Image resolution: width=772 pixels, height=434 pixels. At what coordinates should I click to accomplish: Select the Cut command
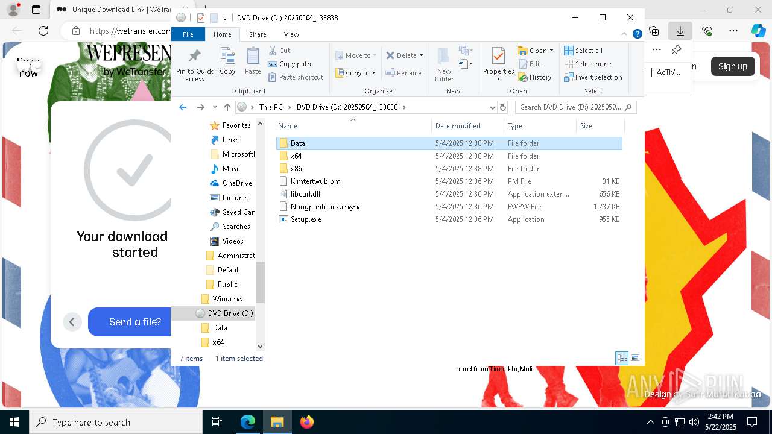(x=279, y=51)
